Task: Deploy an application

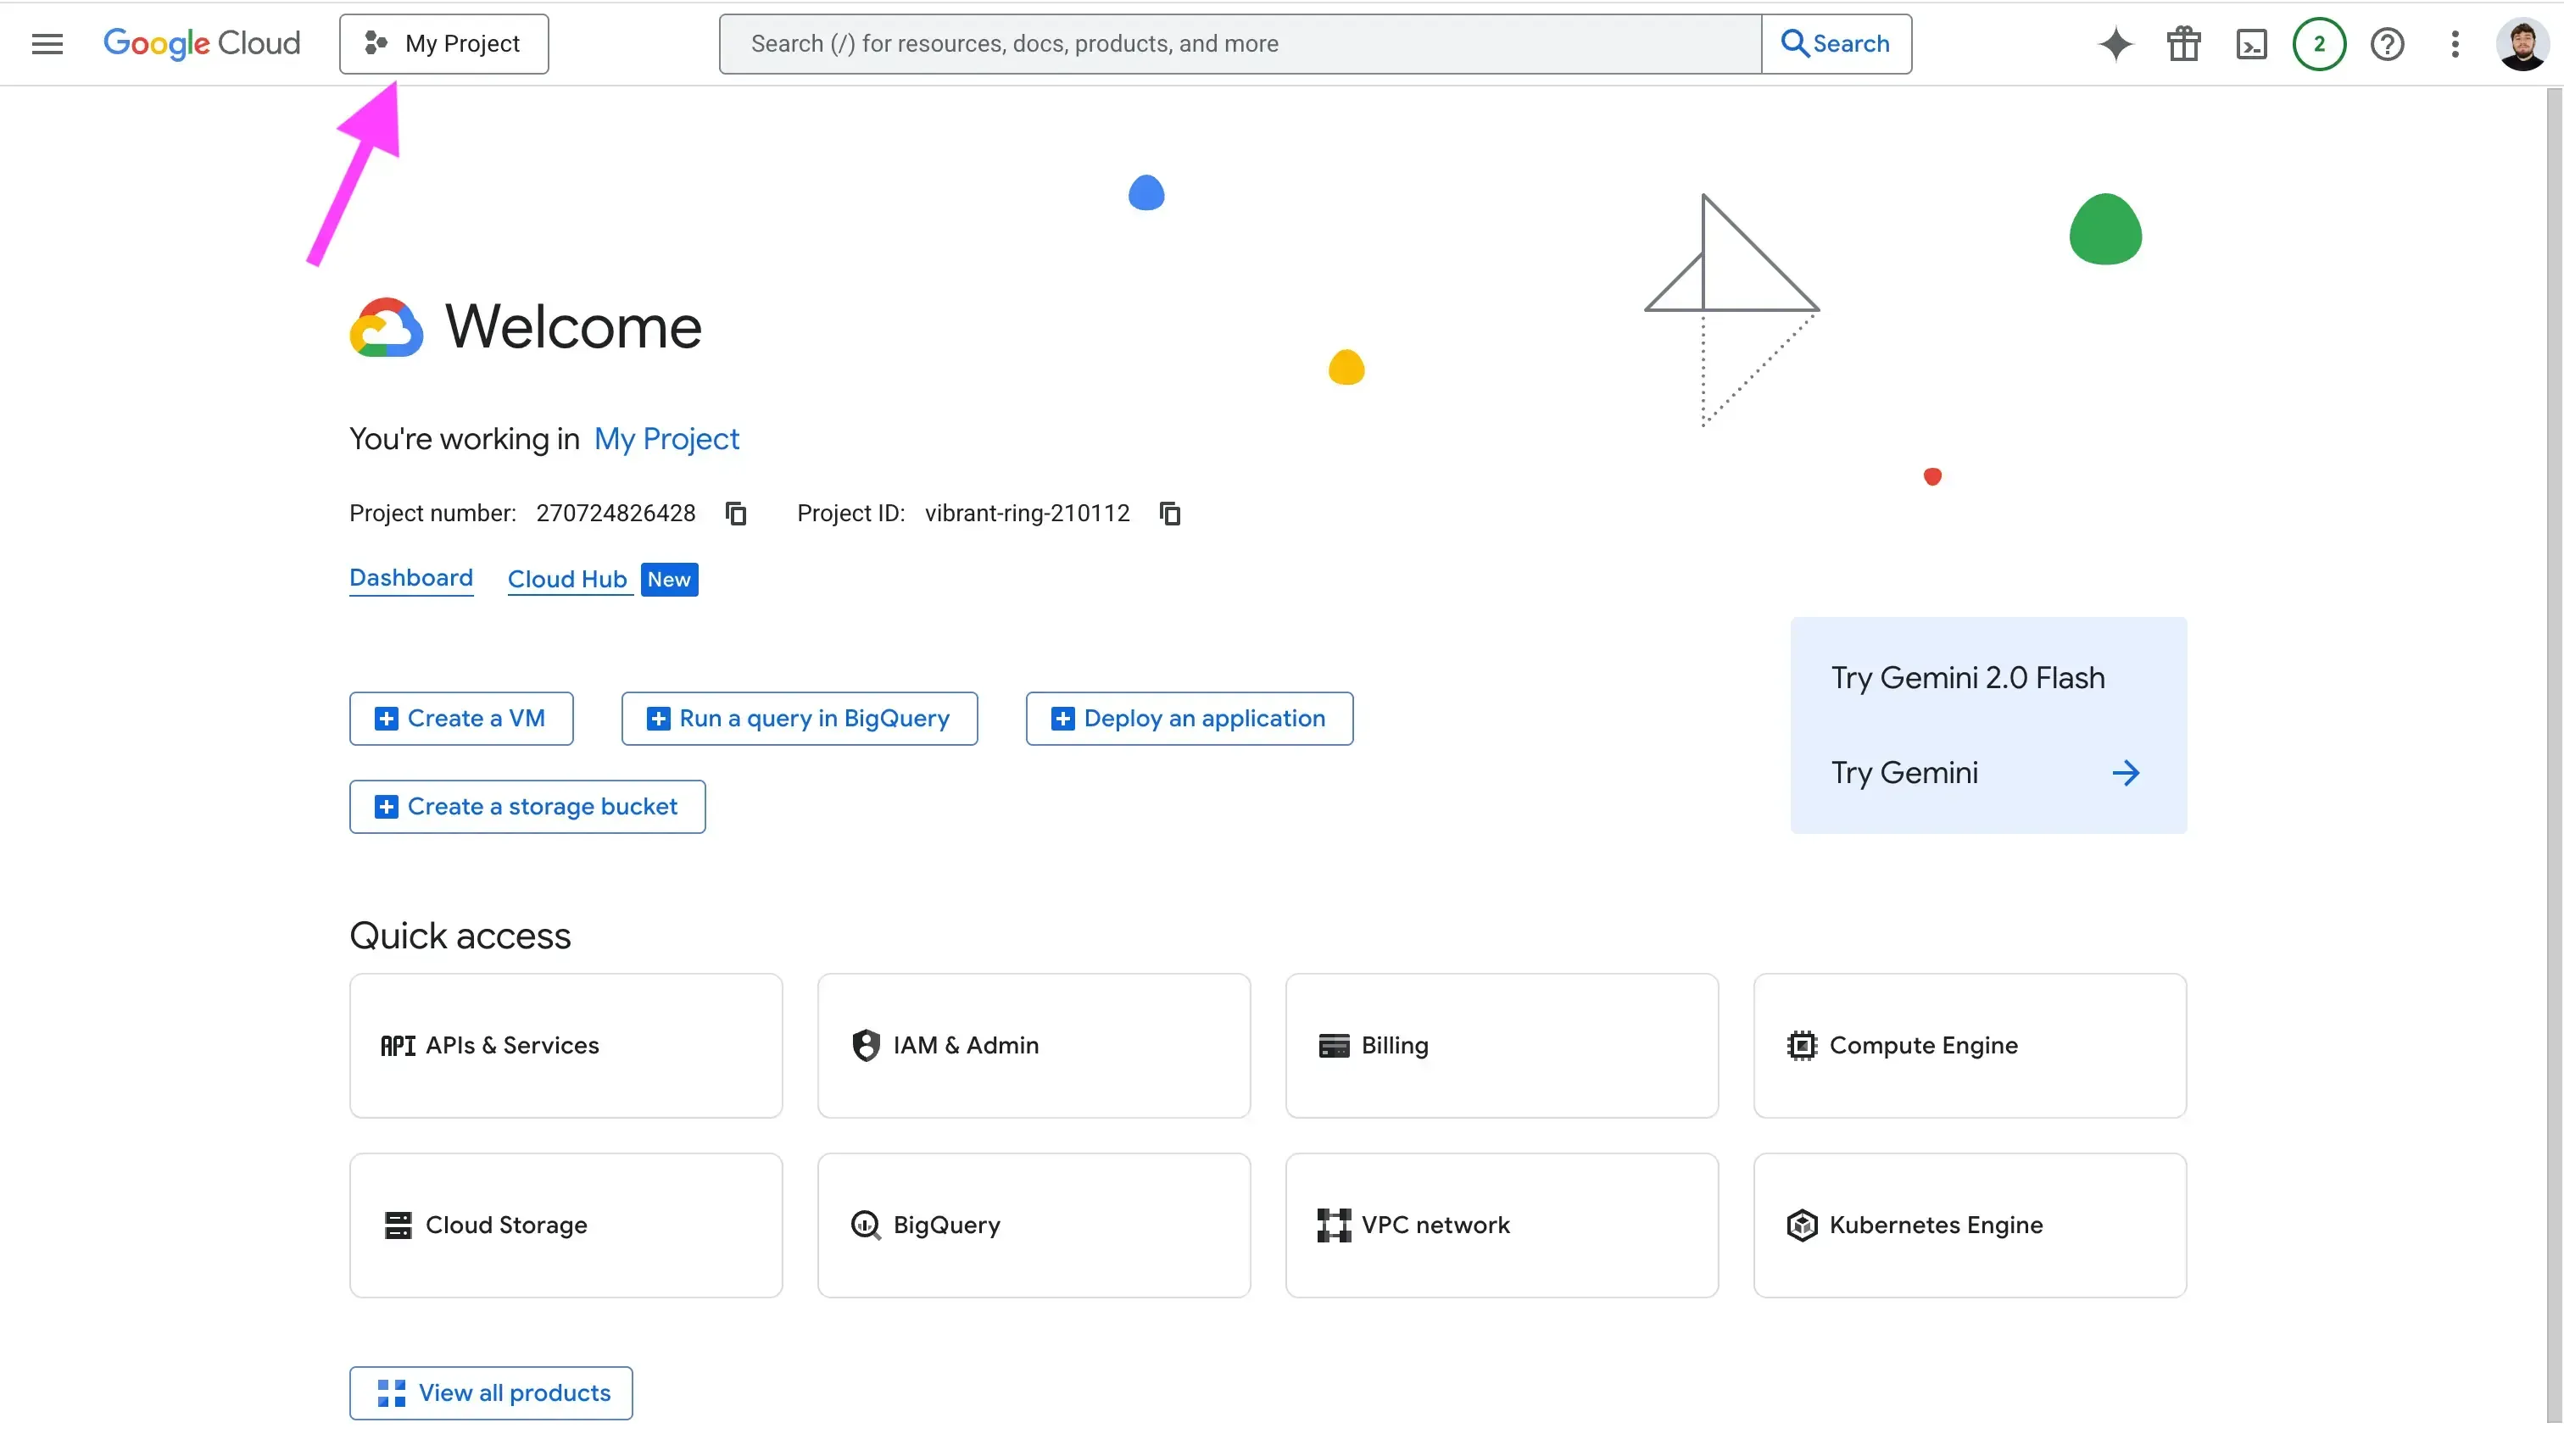Action: [1189, 718]
